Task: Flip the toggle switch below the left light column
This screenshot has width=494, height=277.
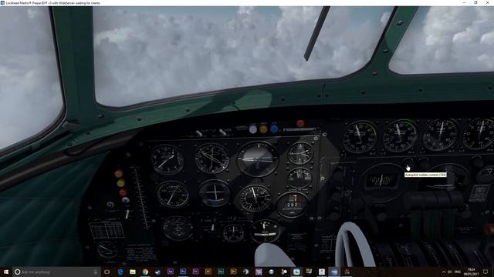Action: pos(127,214)
